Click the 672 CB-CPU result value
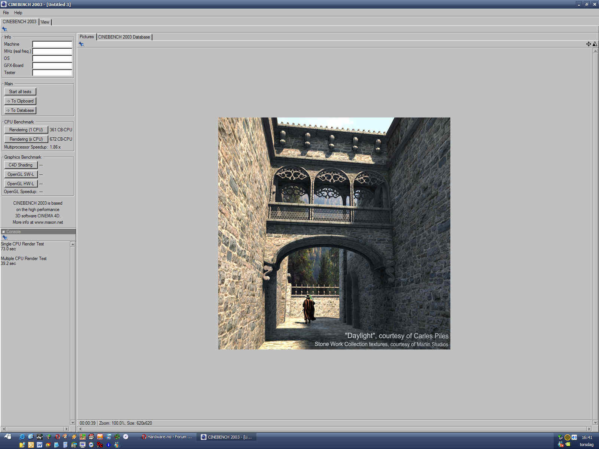599x449 pixels. [x=61, y=139]
